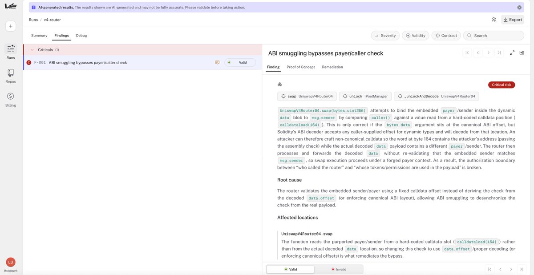Open the Contract filter

point(446,36)
